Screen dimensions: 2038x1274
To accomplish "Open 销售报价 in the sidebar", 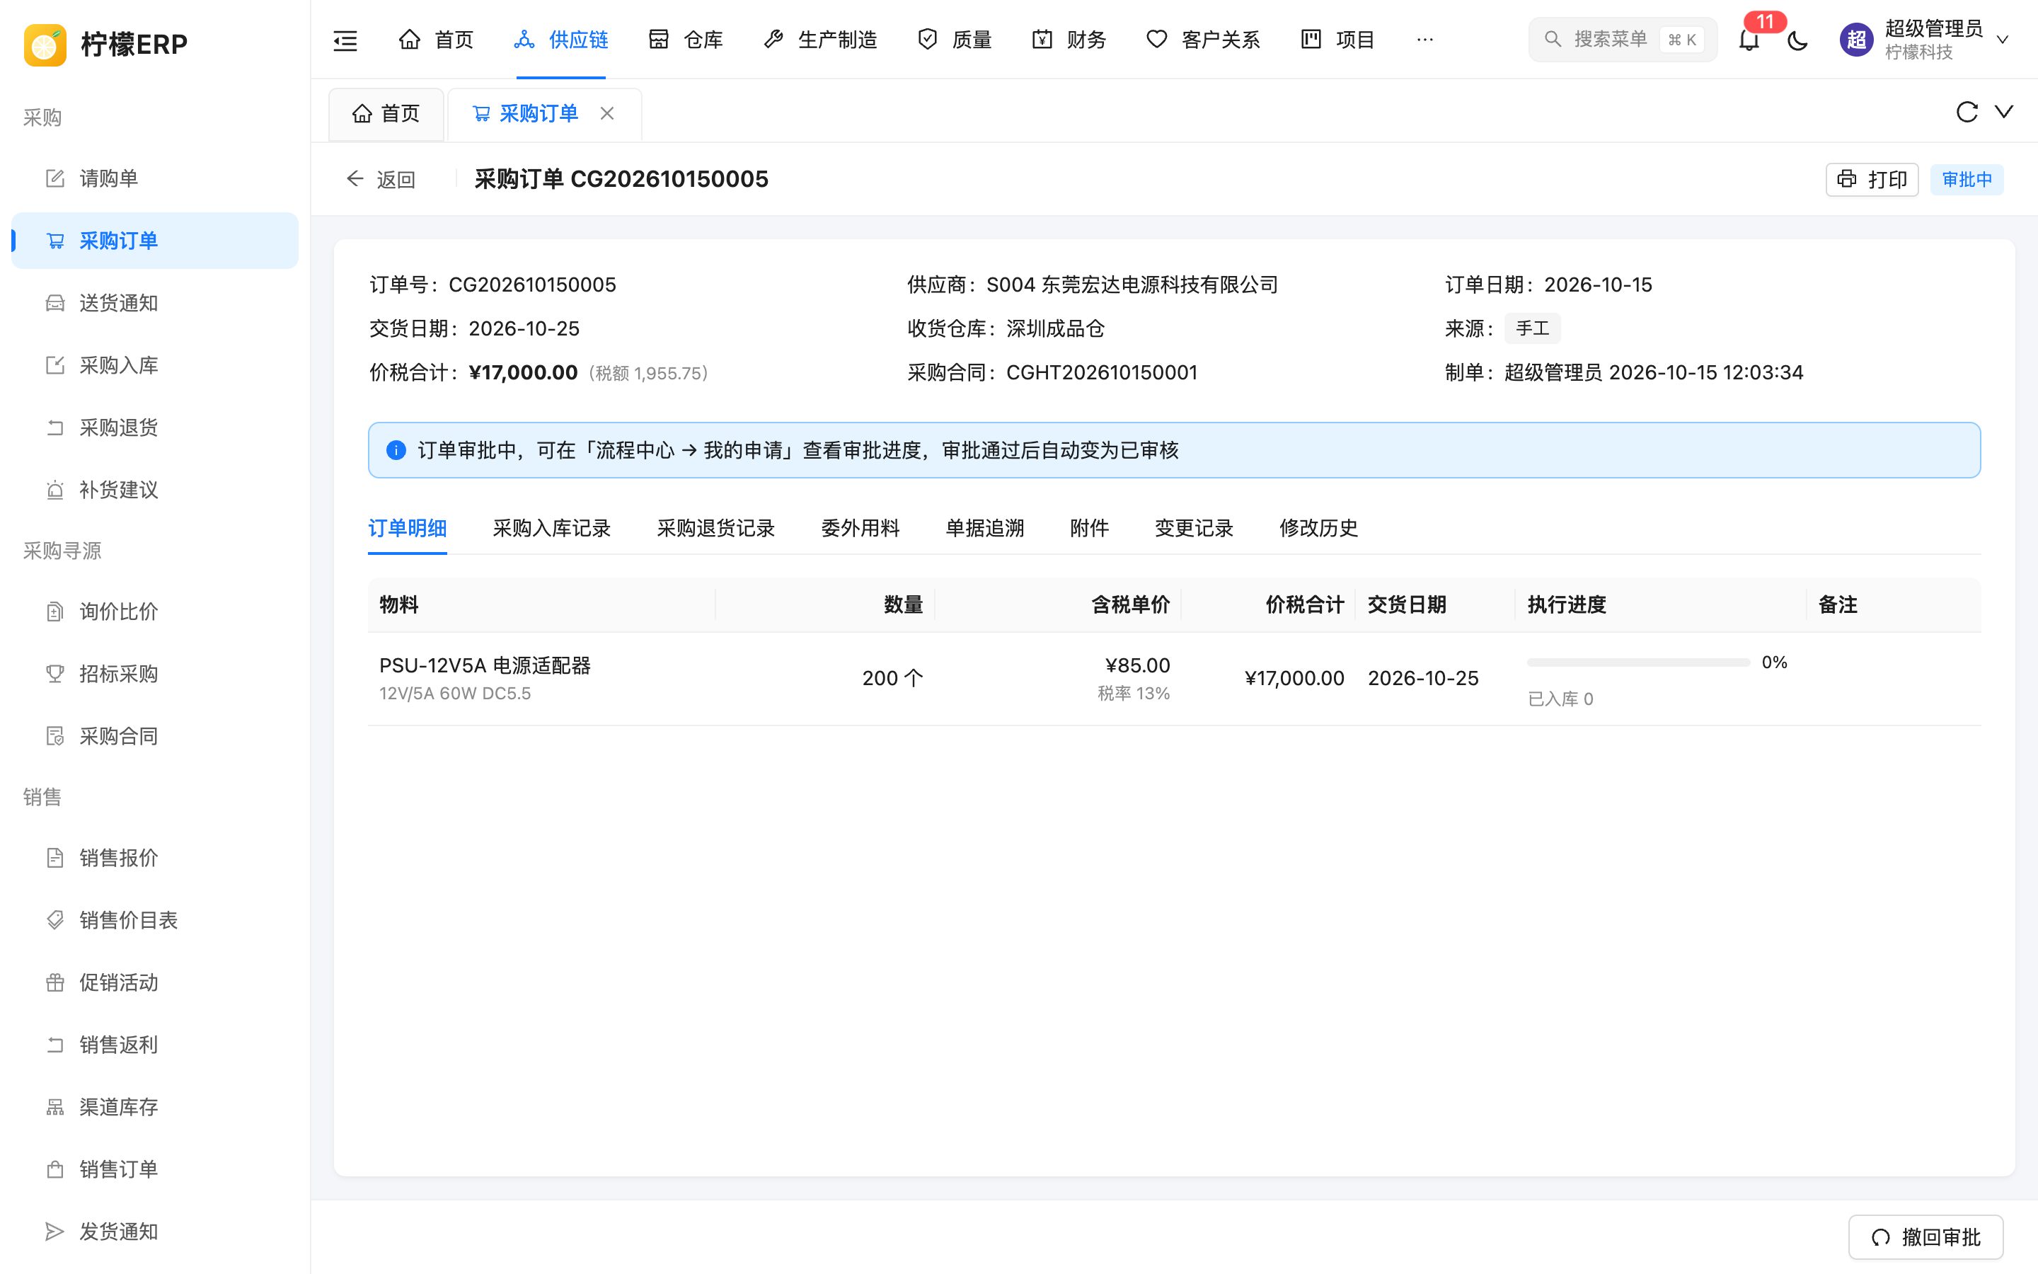I will click(155, 858).
